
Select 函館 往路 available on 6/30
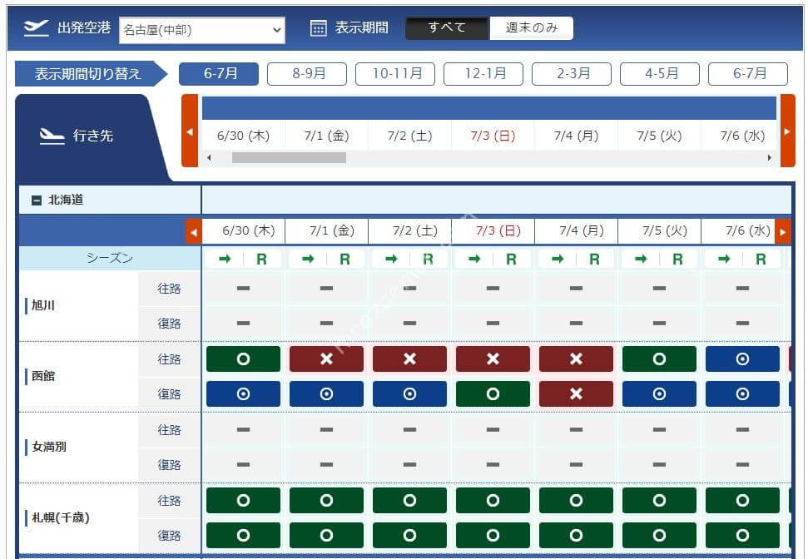(x=243, y=359)
